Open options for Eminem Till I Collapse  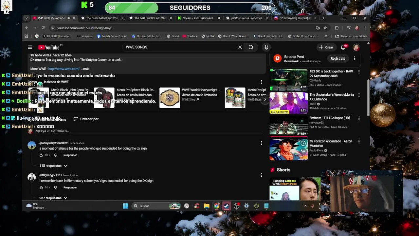[359, 118]
